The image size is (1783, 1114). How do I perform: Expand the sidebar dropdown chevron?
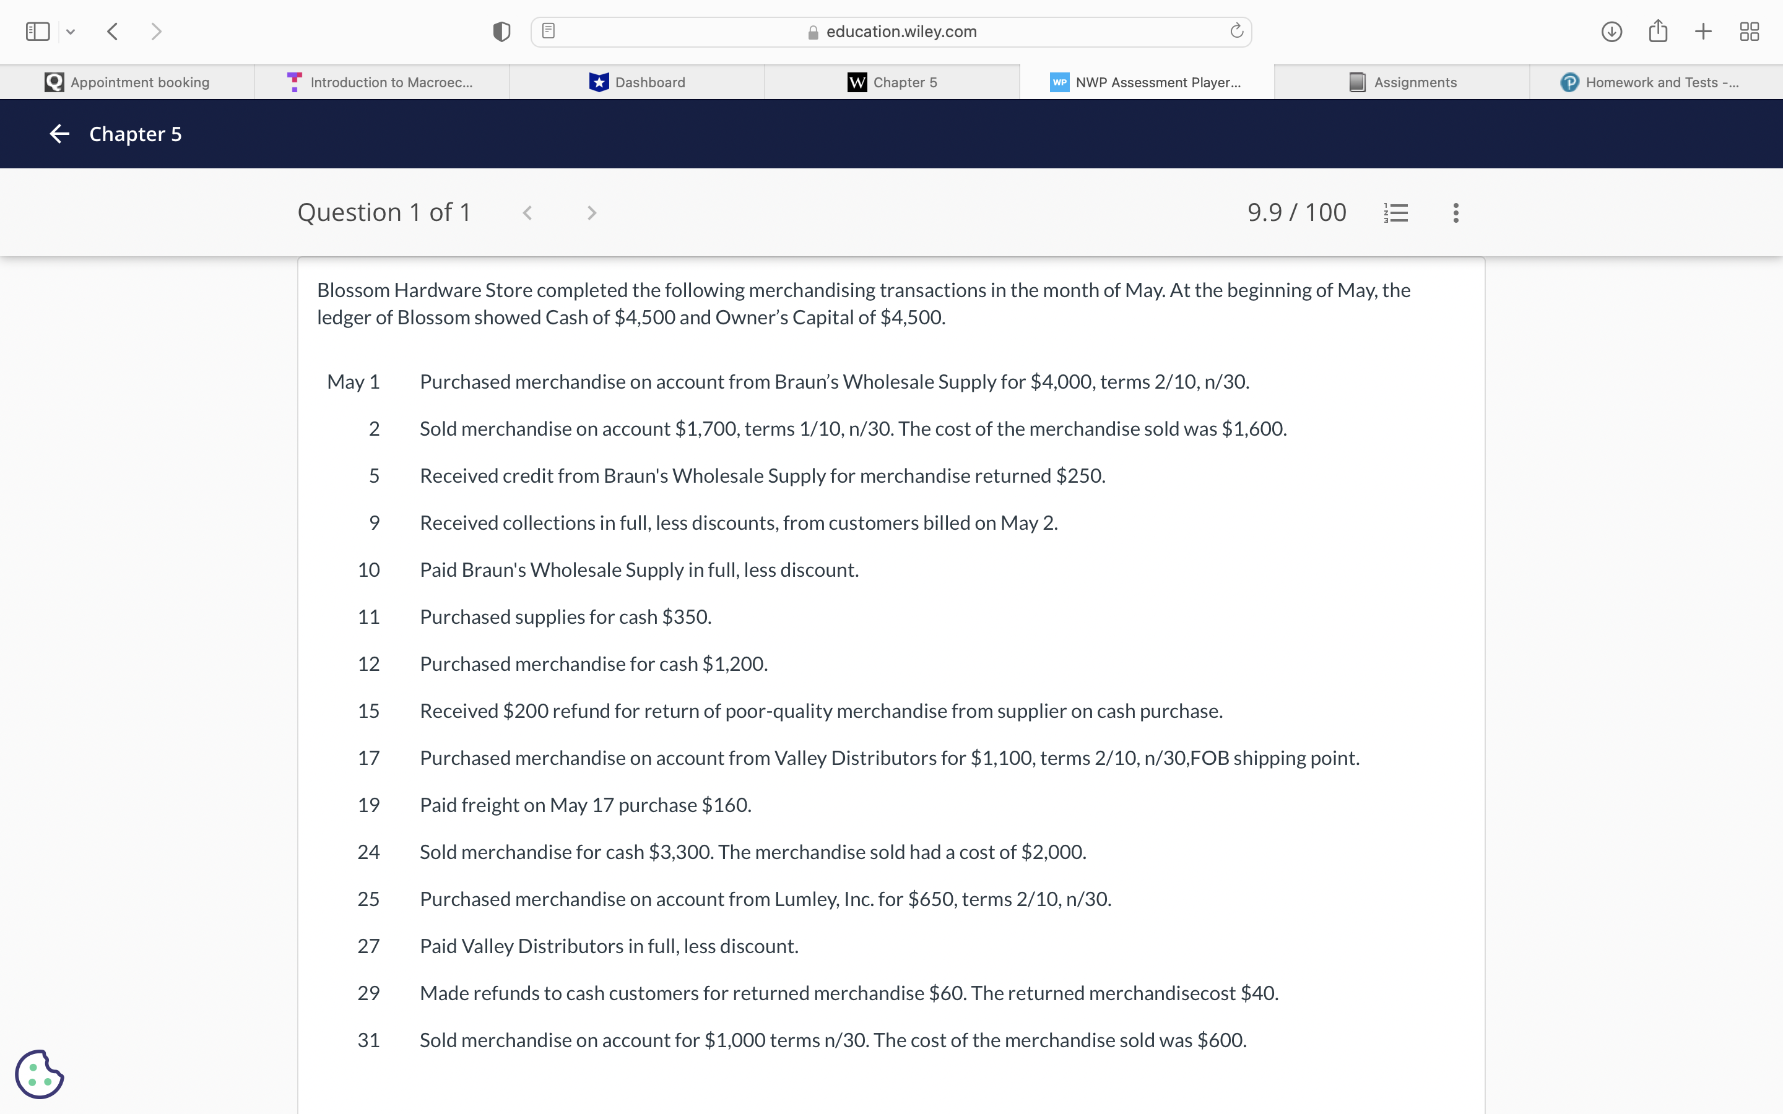[71, 32]
